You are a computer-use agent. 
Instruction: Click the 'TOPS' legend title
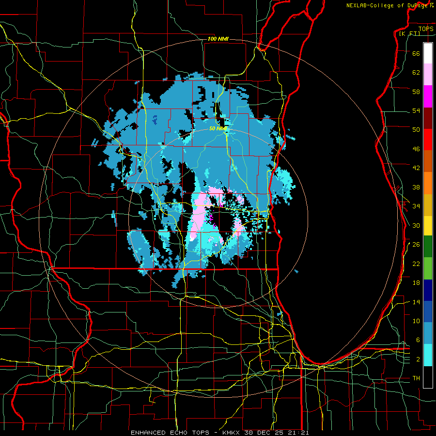click(x=426, y=29)
